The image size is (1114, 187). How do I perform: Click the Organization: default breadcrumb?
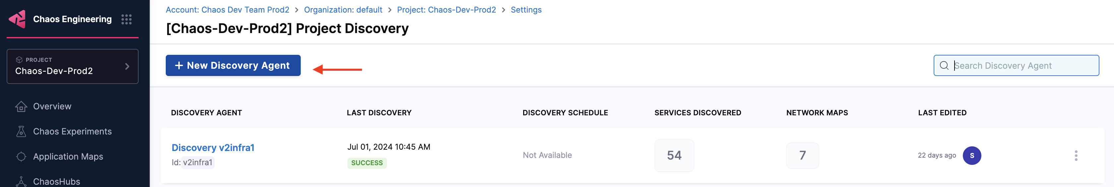tap(343, 10)
